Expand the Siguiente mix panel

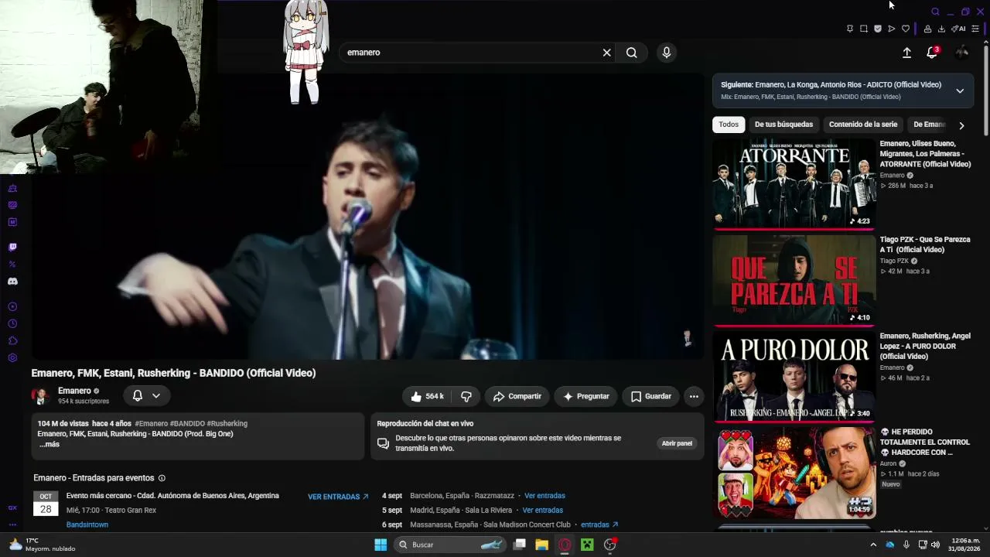[960, 91]
